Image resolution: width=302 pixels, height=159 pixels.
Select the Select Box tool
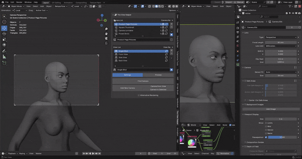point(4,16)
